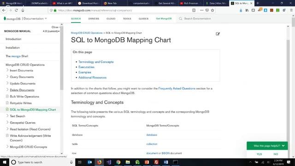Click the BSON link in the row entry
Viewport: 295px width, 166px height.
pos(165,153)
